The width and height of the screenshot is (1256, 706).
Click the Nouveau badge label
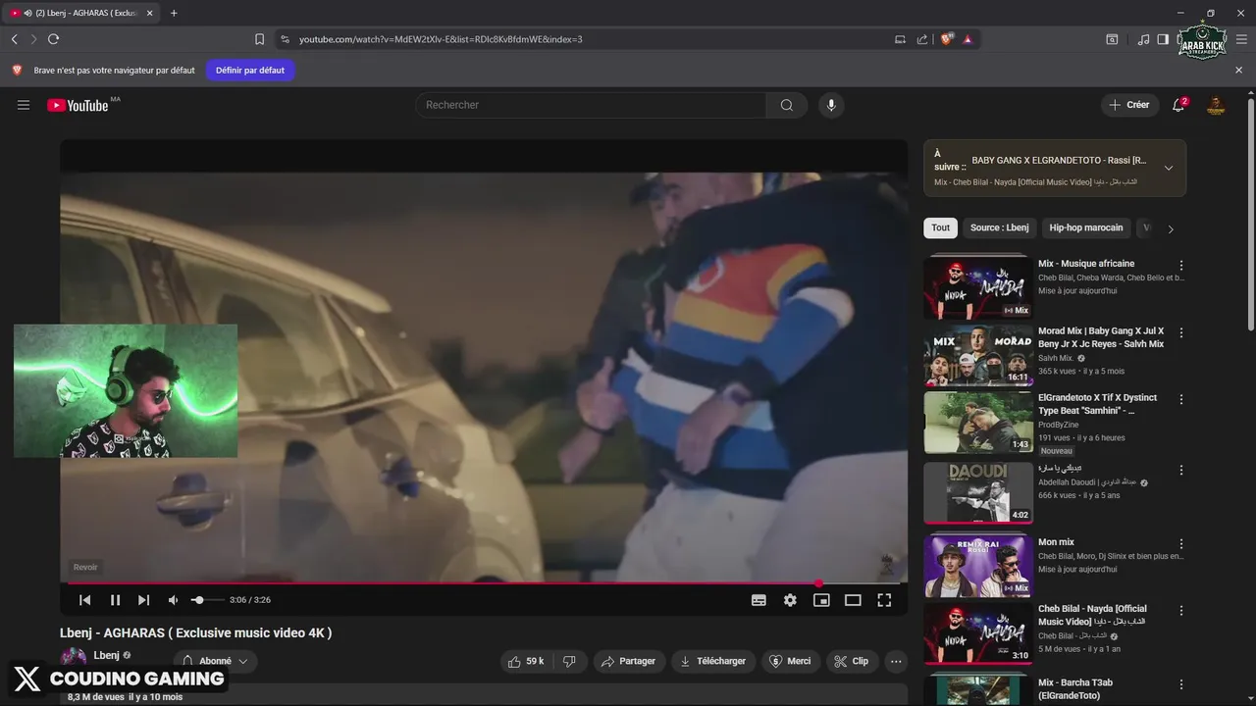pyautogui.click(x=1057, y=451)
